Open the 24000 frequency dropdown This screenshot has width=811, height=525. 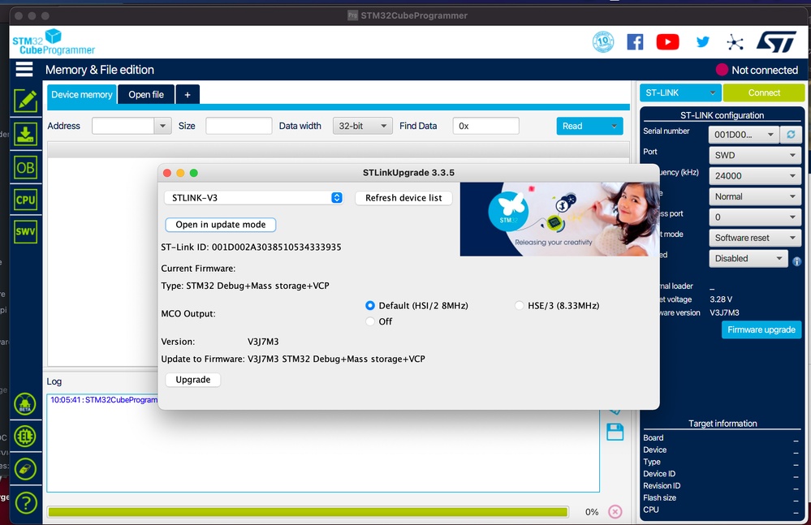755,176
